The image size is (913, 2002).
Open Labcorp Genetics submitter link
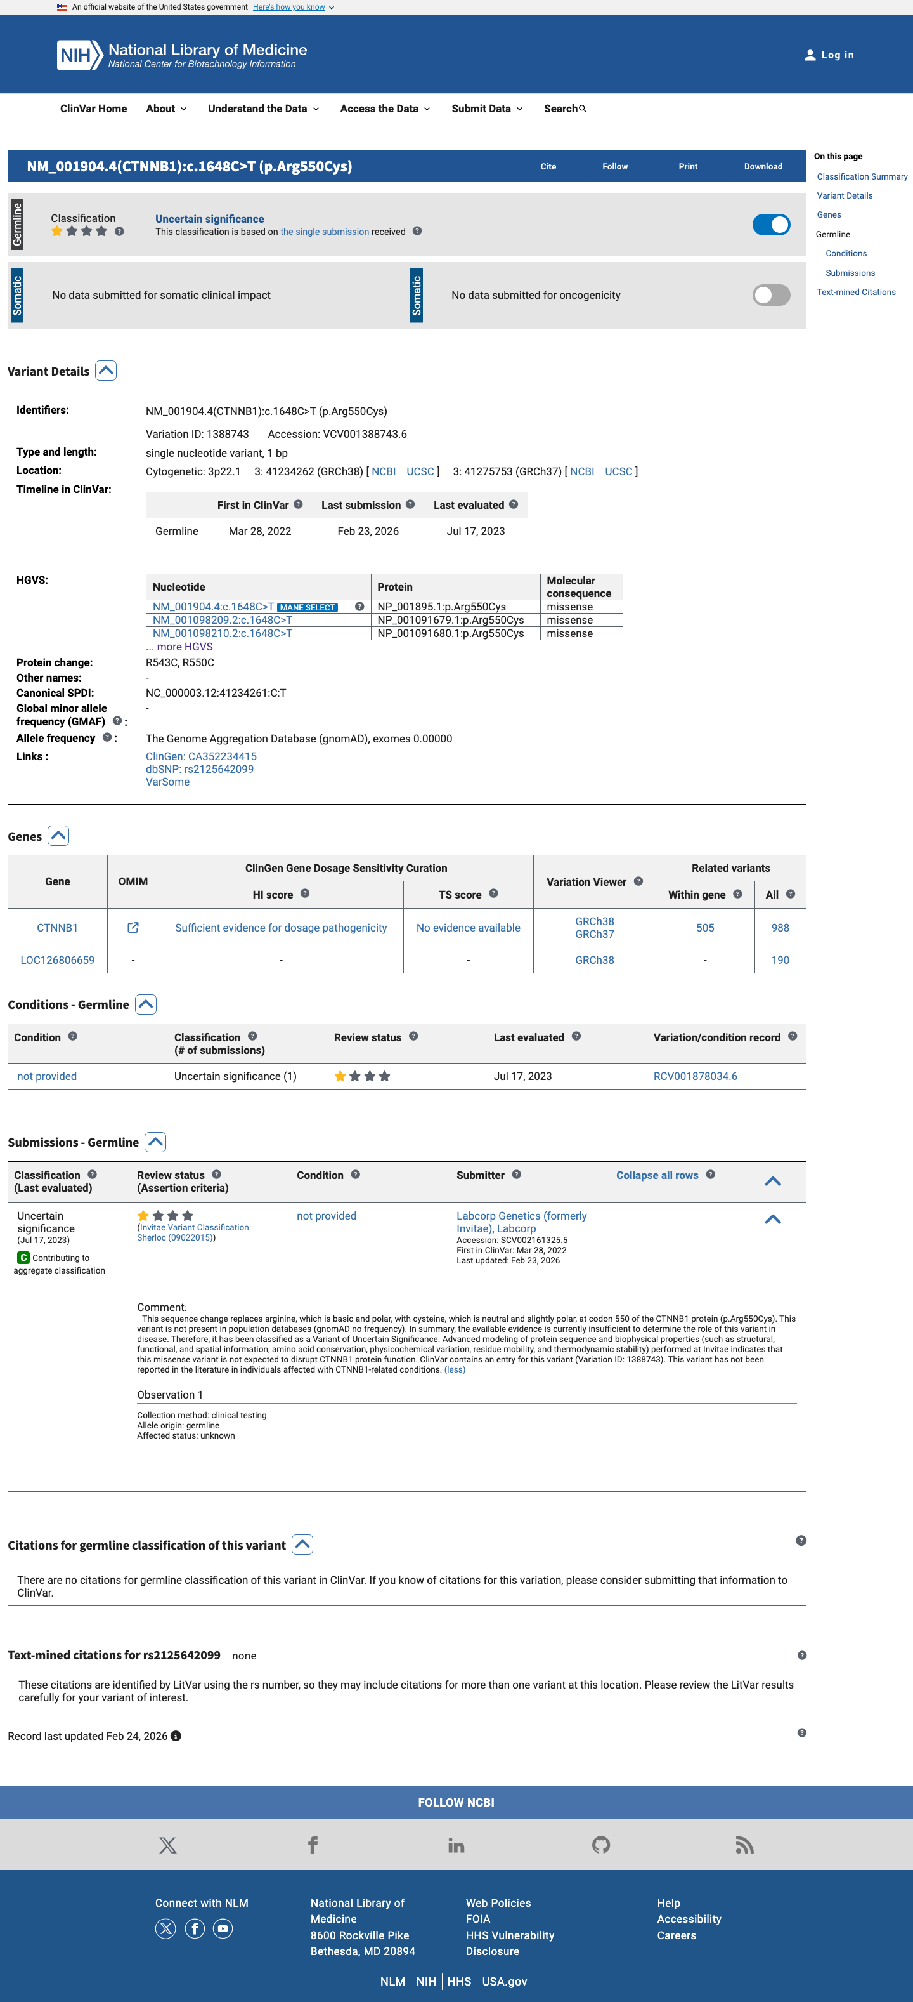coord(522,1222)
